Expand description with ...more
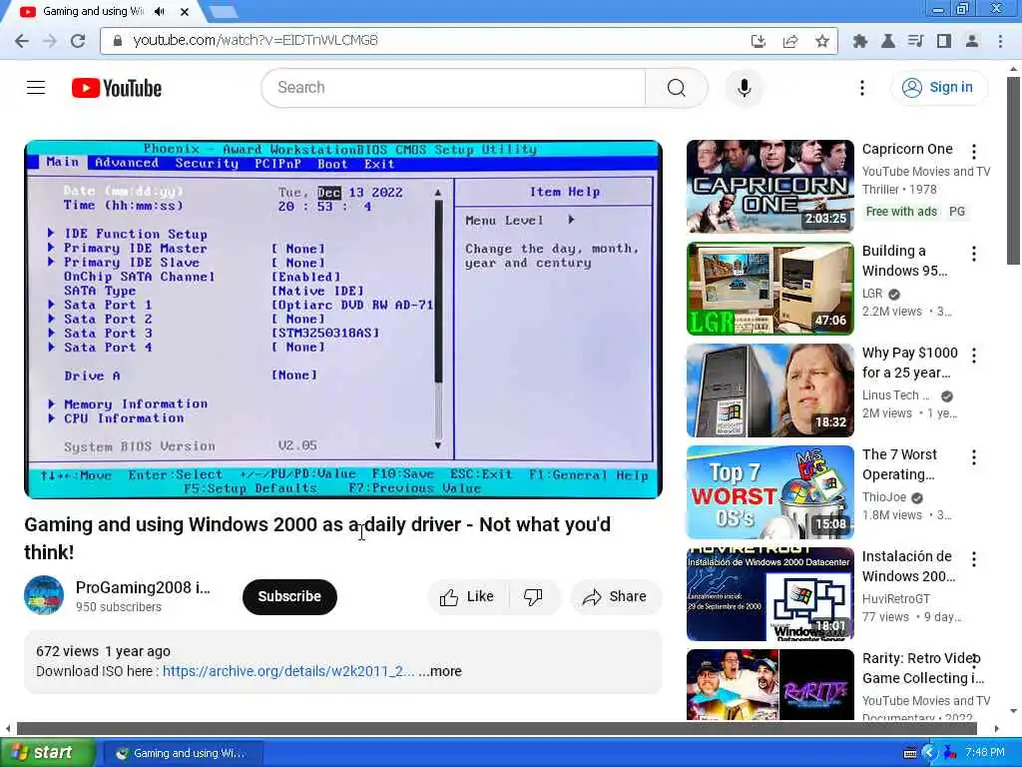The width and height of the screenshot is (1022, 767). [x=440, y=671]
